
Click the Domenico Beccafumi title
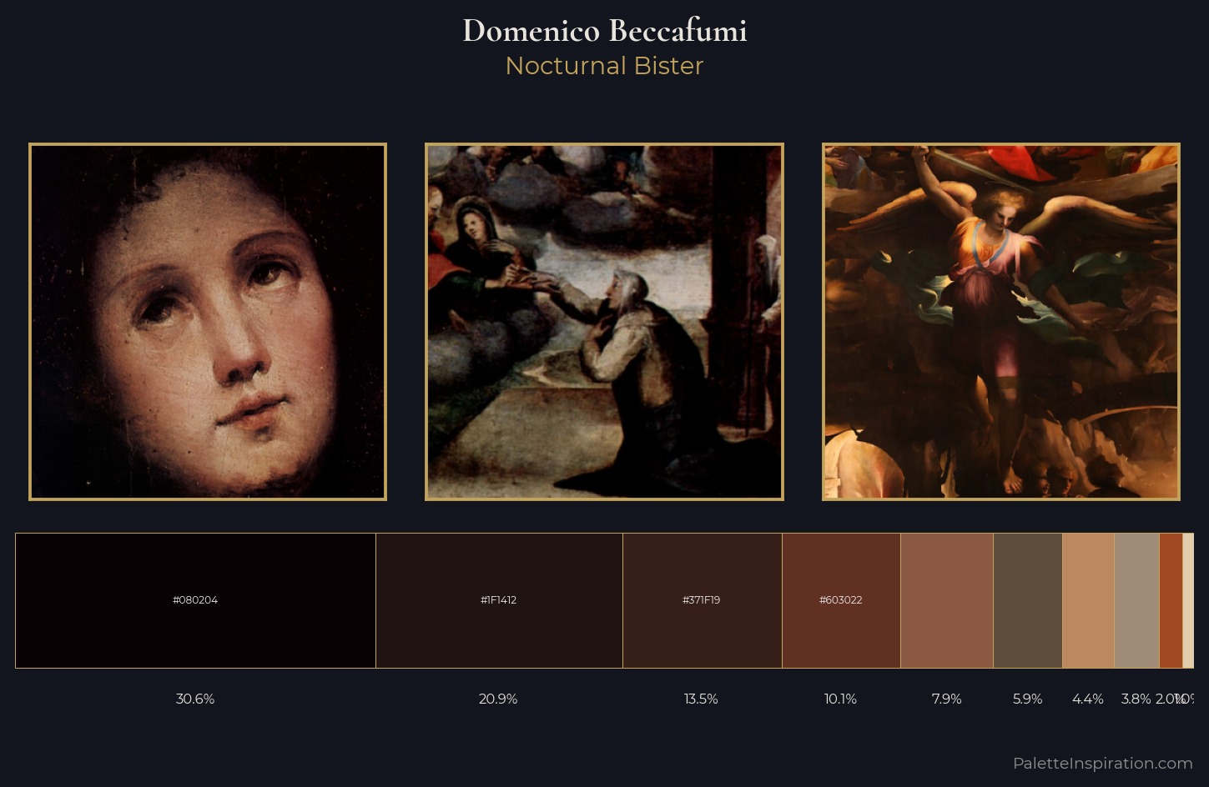pyautogui.click(x=605, y=31)
